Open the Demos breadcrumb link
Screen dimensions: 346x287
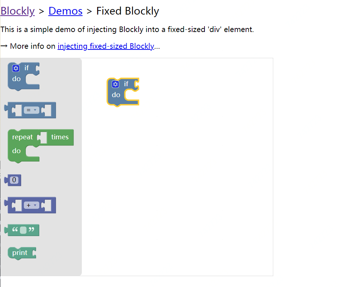point(65,11)
